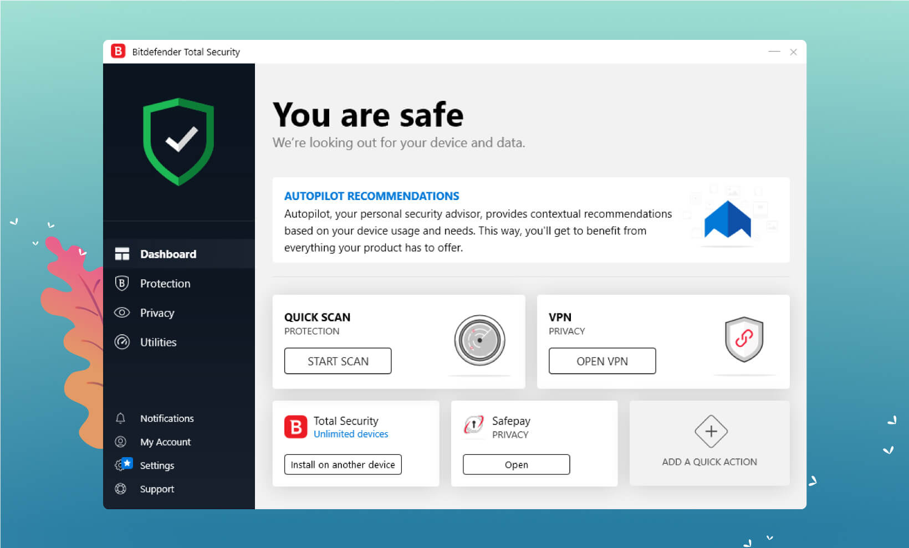This screenshot has width=909, height=548.
Task: Click the Privacy eye icon in the sidebar
Action: click(x=122, y=313)
